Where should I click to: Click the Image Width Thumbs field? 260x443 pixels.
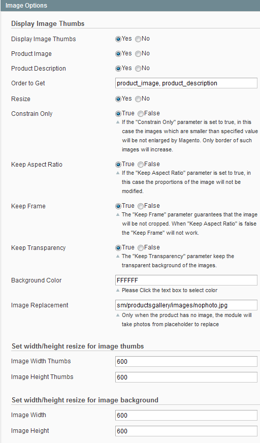point(186,361)
